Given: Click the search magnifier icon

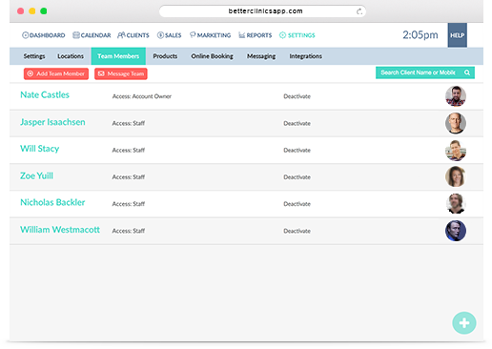Looking at the screenshot, I should (467, 72).
